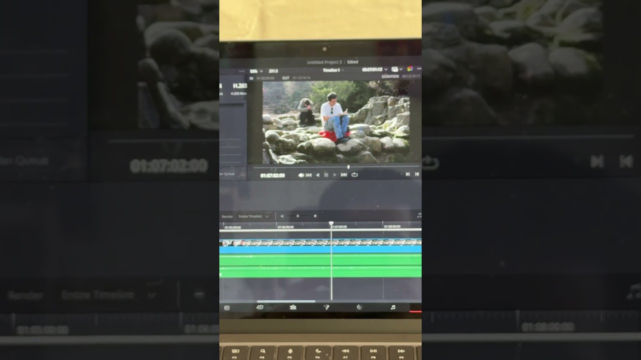Adjust the timeline zoom slider handle
Viewport: 641px width, 360px height.
point(298,216)
